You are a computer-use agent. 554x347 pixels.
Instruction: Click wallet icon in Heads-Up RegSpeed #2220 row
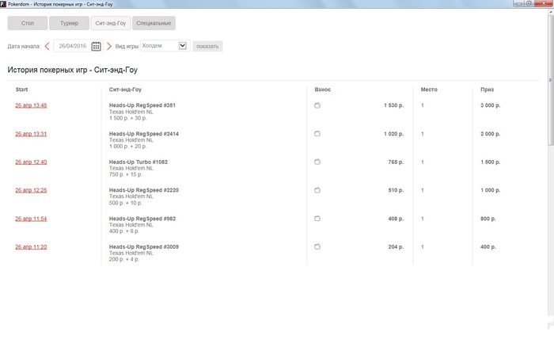click(317, 190)
